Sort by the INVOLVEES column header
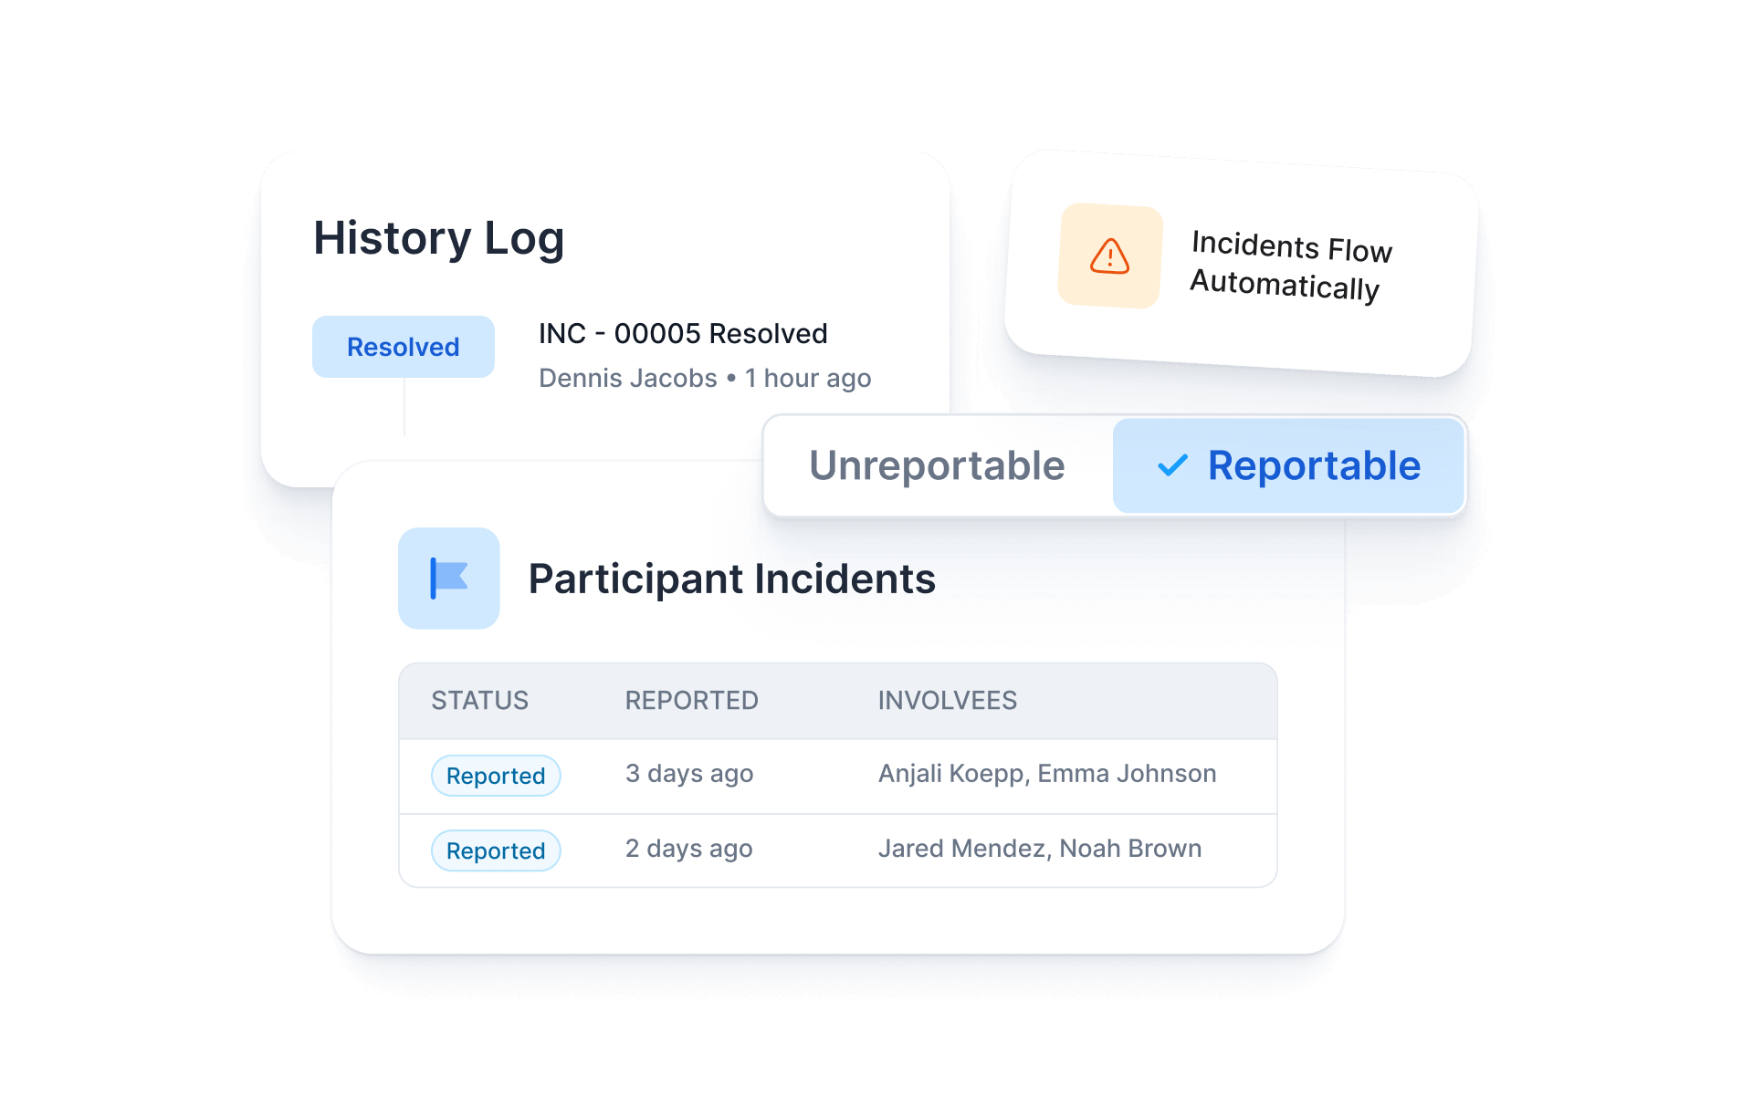This screenshot has width=1742, height=1106. (947, 701)
